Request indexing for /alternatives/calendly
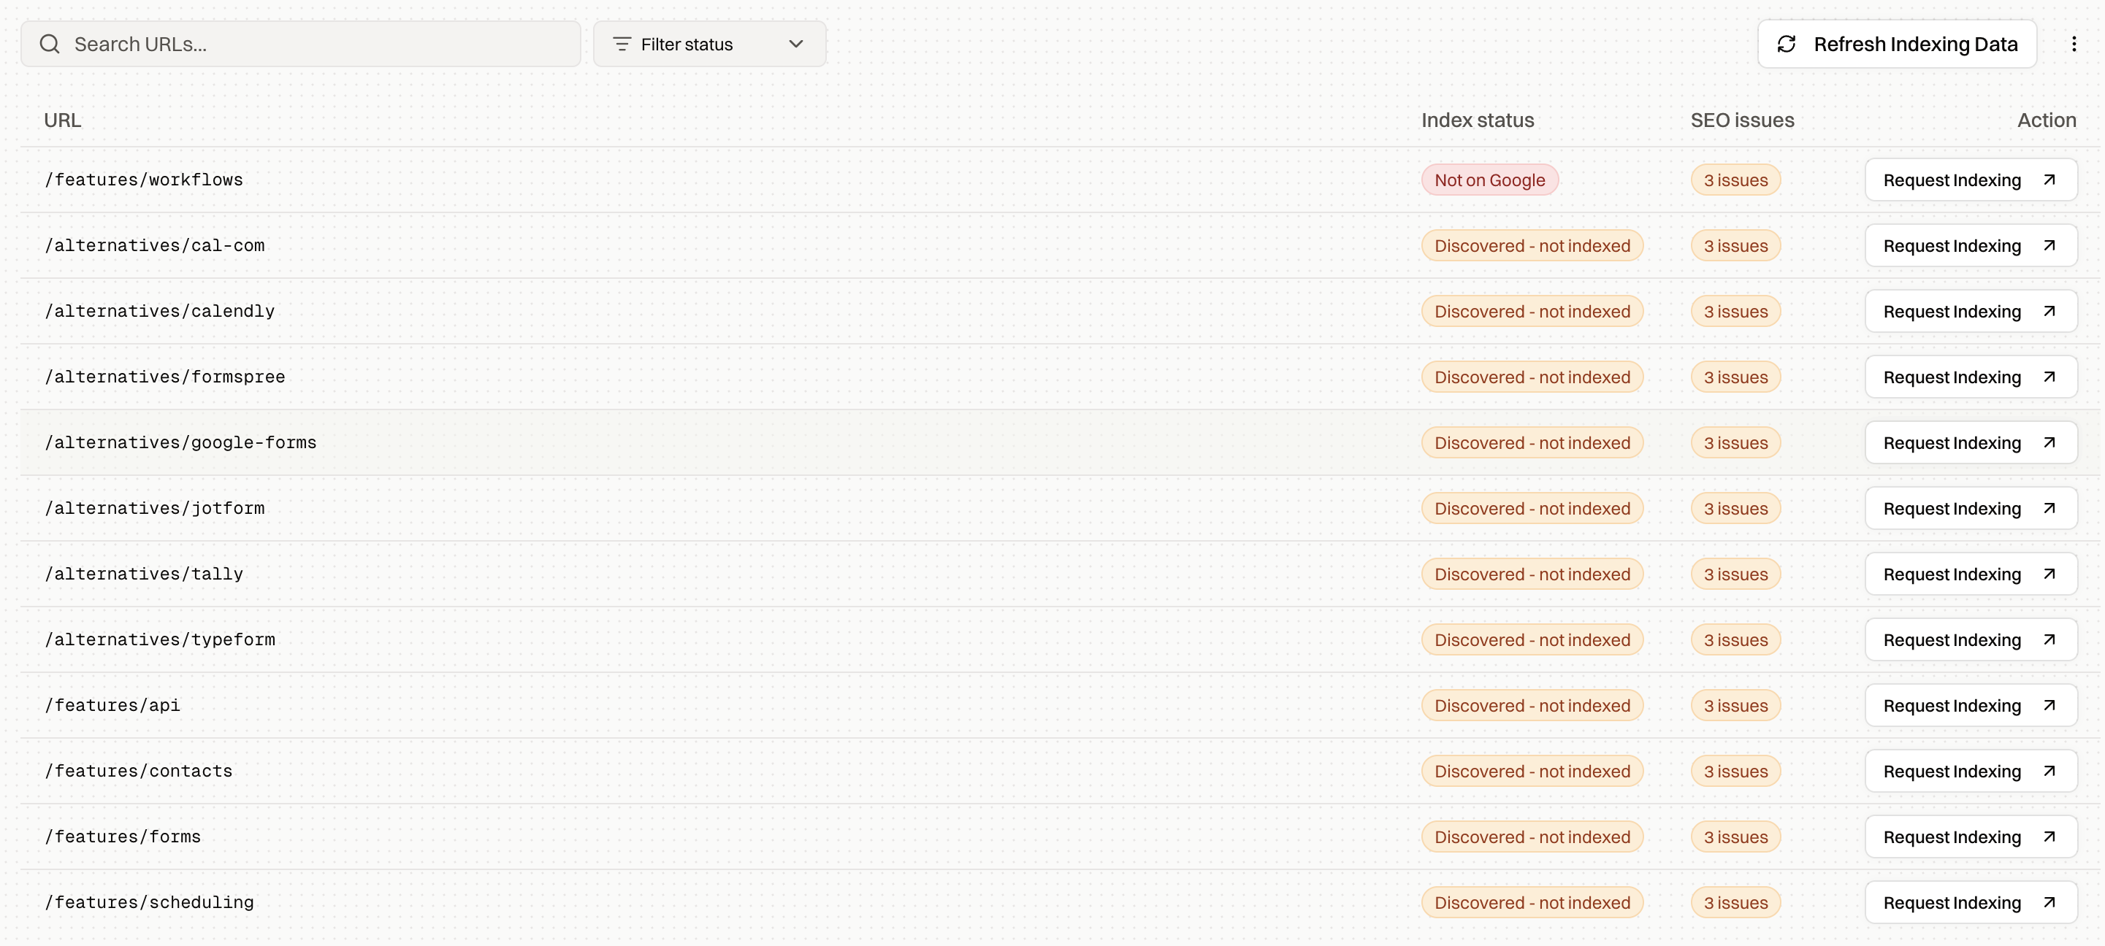The width and height of the screenshot is (2105, 946). (1971, 311)
